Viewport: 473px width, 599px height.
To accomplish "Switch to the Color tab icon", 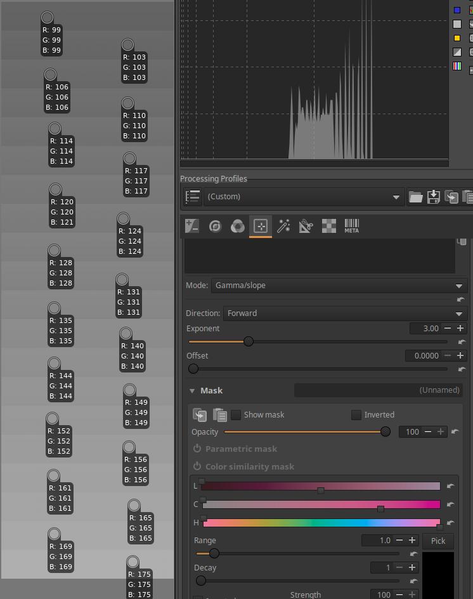I will point(237,227).
